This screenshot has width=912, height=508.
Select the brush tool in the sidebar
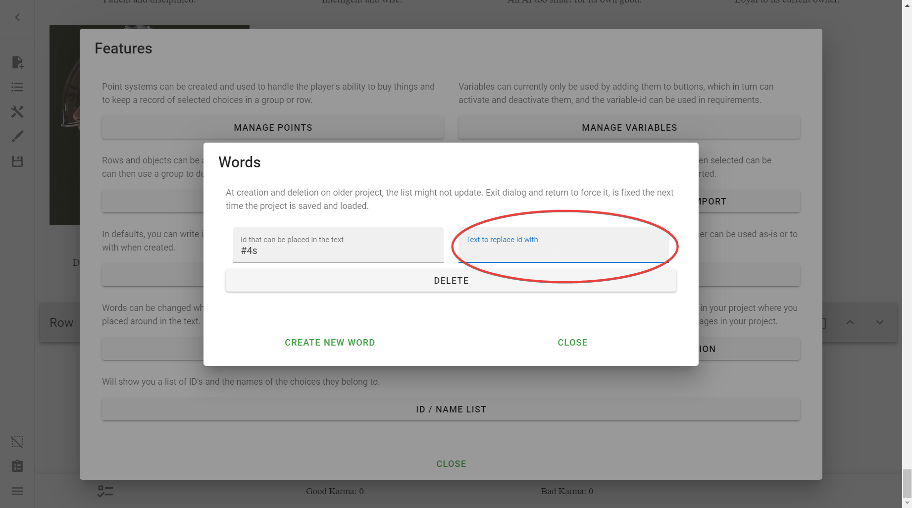17,136
